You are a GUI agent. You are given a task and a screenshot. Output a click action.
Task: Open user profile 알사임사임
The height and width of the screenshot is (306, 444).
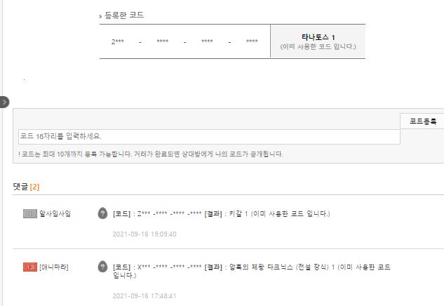point(55,213)
